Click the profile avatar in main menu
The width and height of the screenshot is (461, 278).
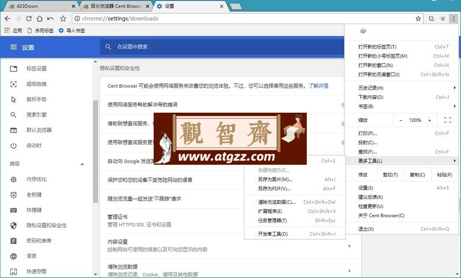363,31
